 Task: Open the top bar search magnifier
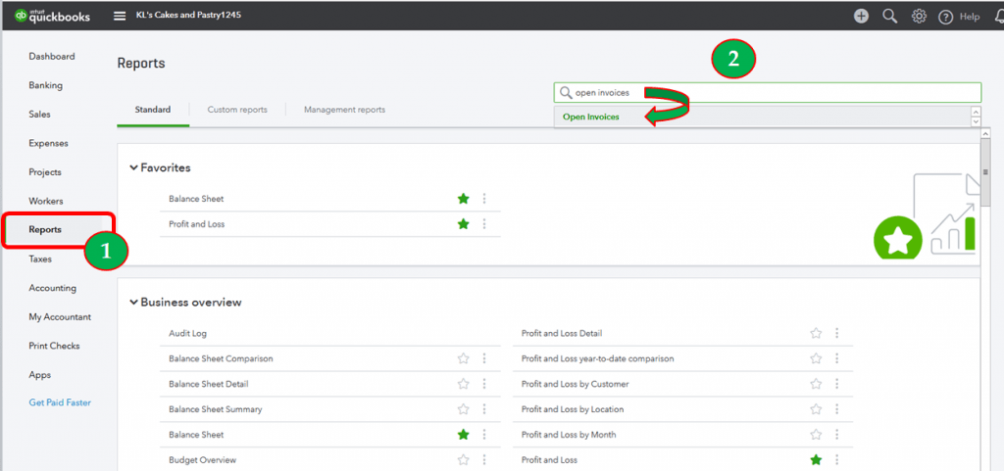tap(889, 16)
